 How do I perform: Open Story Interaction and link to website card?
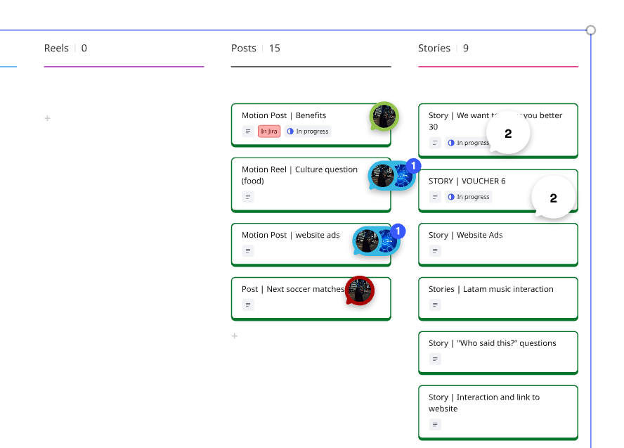[x=498, y=412]
